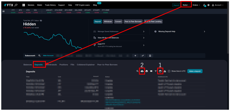The image size is (230, 112).
Task: Download deposits as CSV via cloud icon
Action: (142, 71)
